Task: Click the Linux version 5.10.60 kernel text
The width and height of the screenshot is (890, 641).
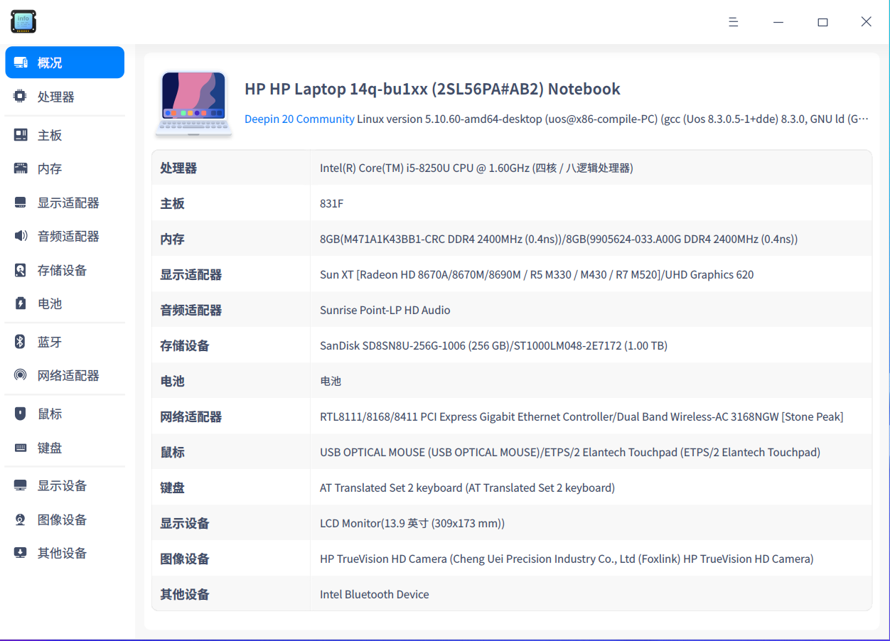Action: coord(613,119)
